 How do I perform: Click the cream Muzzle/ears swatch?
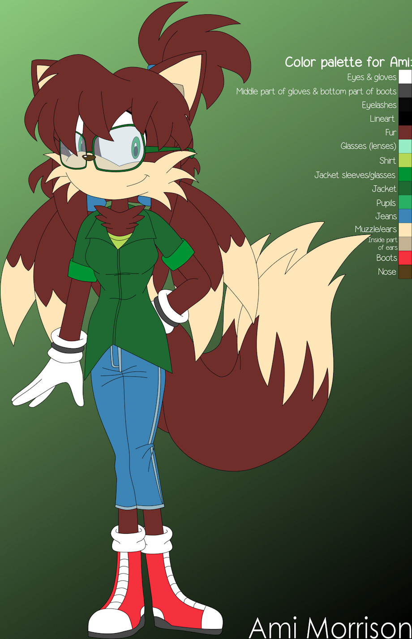tap(405, 230)
